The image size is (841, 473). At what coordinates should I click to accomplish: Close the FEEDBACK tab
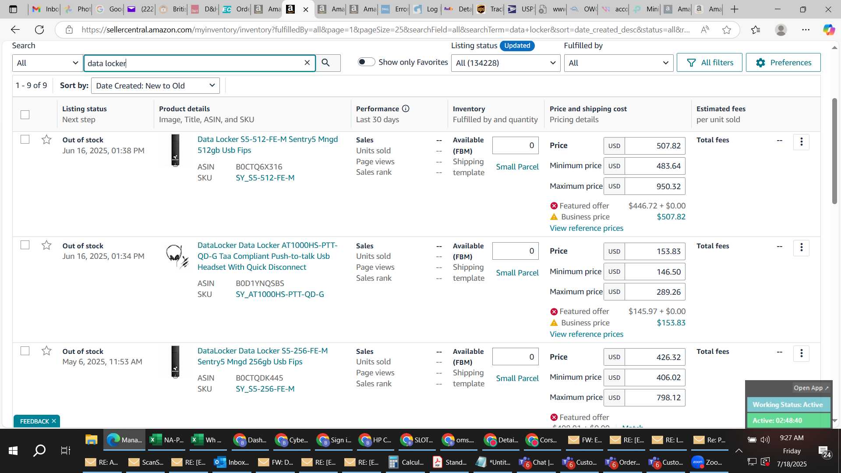click(54, 421)
